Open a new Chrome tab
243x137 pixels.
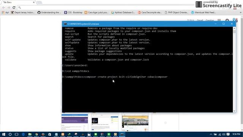pos(39,2)
